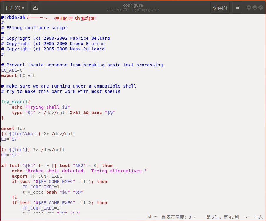Click the 'if test "$E1" != 0' line
Screen dimensions: 266x221
[x=57, y=166]
